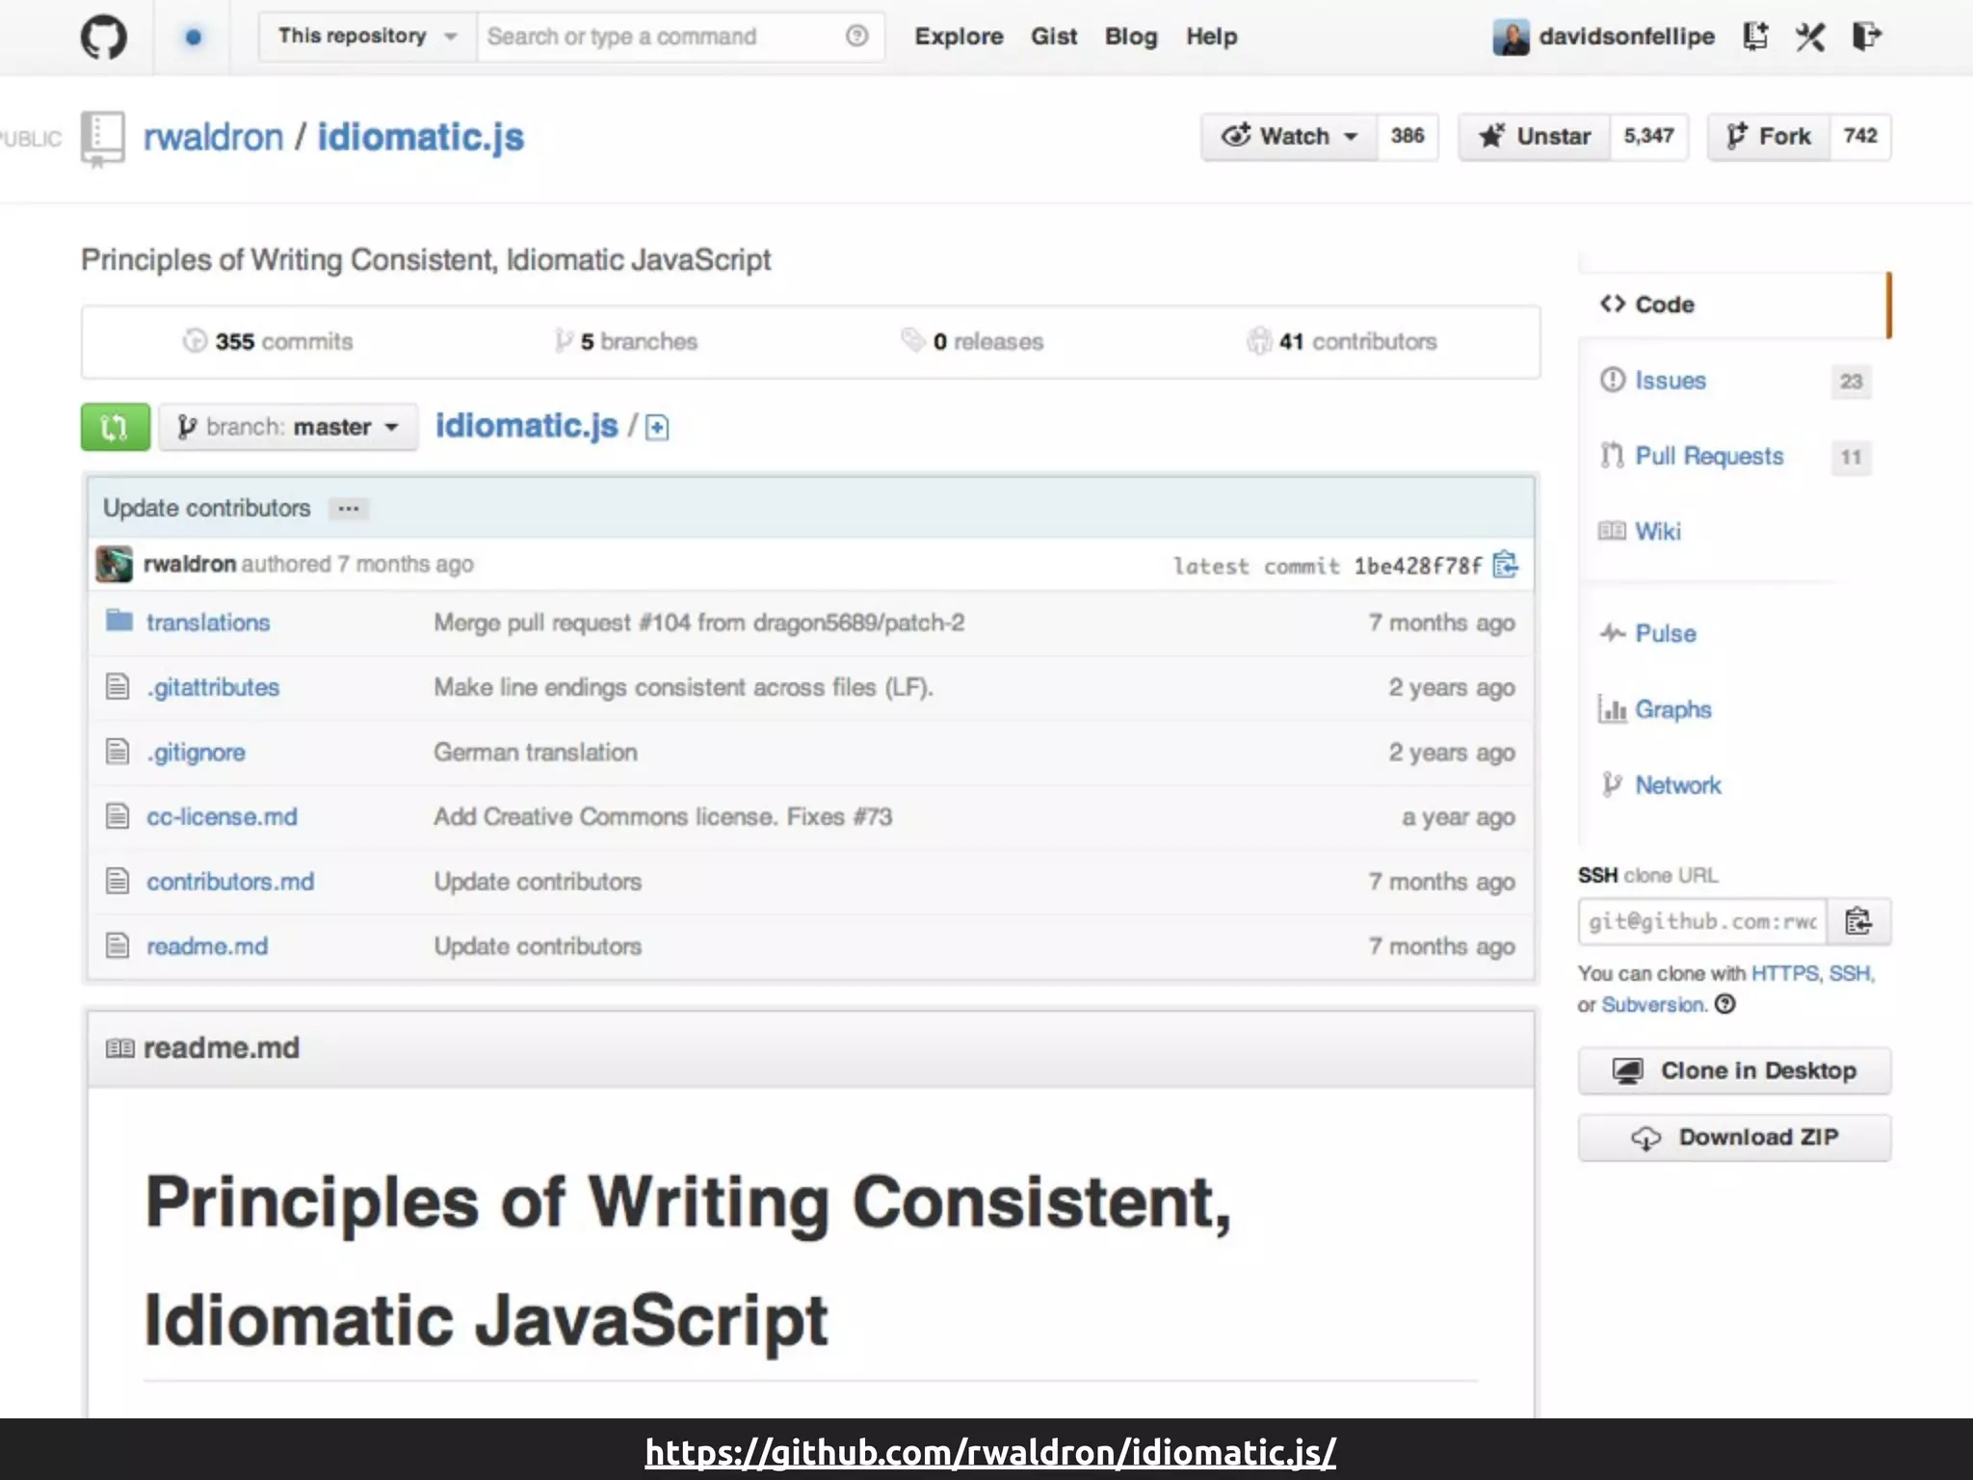The image size is (1973, 1480).
Task: Click the blue notifications dot indicator
Action: pyautogui.click(x=193, y=38)
